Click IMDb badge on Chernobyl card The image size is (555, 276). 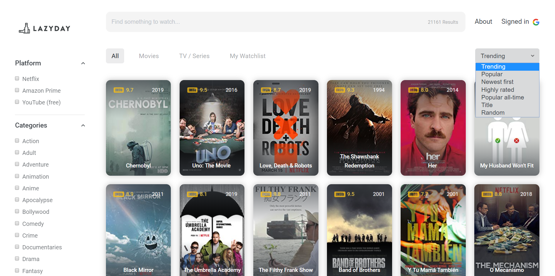119,90
